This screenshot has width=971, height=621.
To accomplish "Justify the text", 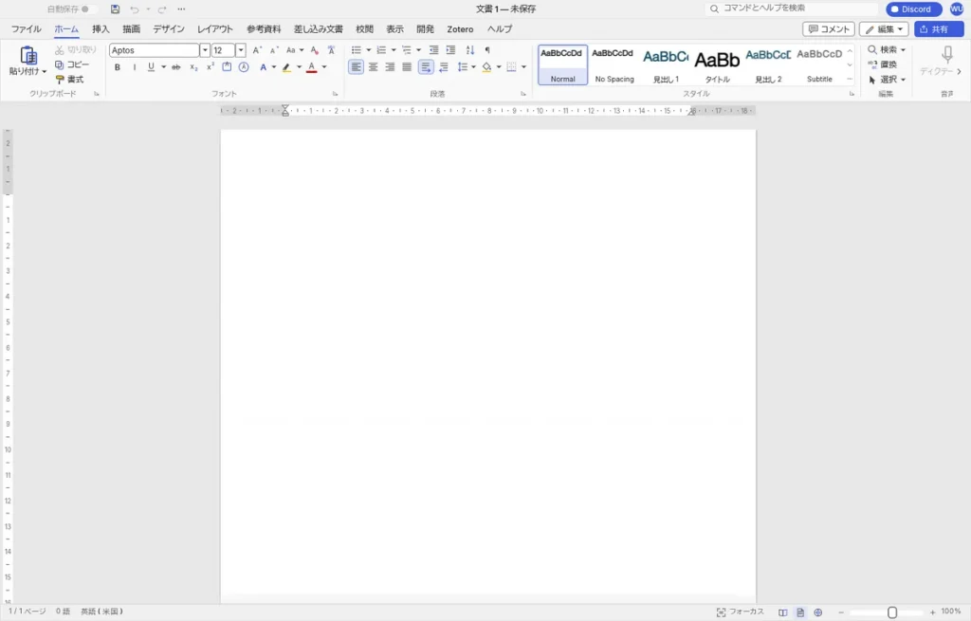I will pyautogui.click(x=406, y=67).
